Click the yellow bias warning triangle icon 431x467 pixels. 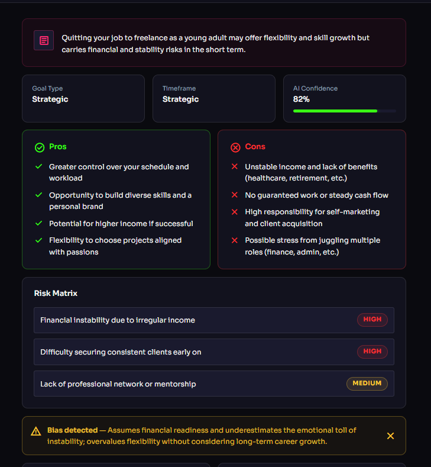click(36, 431)
